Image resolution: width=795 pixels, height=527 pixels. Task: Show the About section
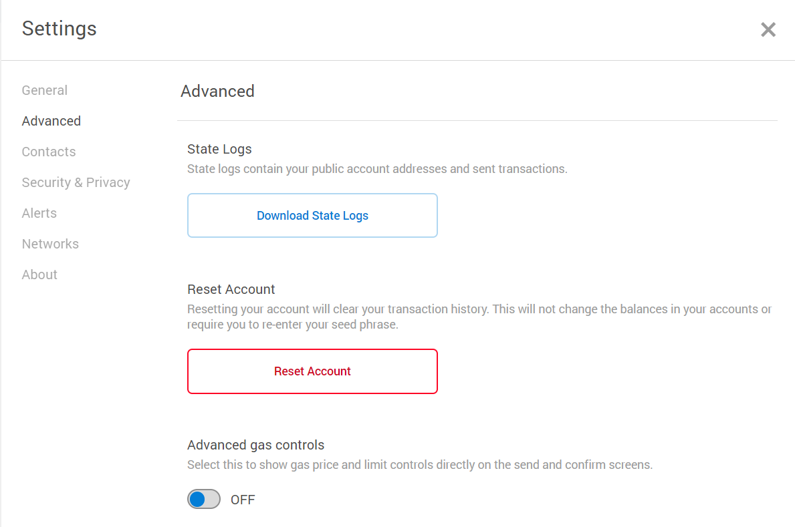click(39, 275)
